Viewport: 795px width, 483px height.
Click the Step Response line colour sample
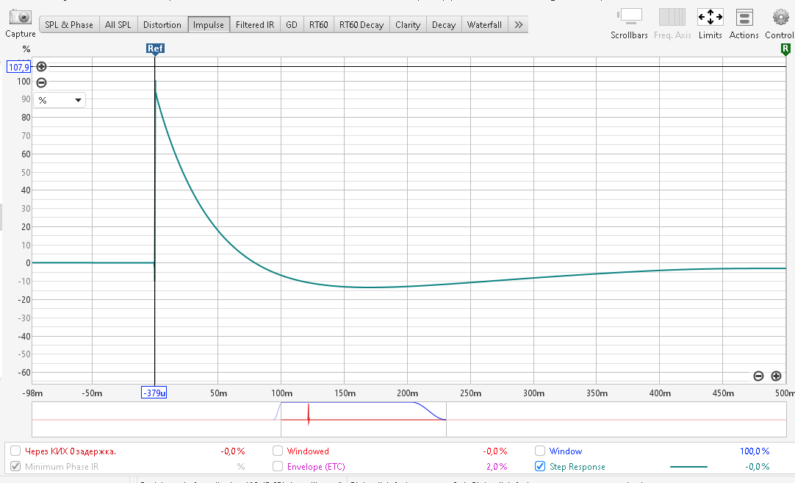(x=688, y=467)
